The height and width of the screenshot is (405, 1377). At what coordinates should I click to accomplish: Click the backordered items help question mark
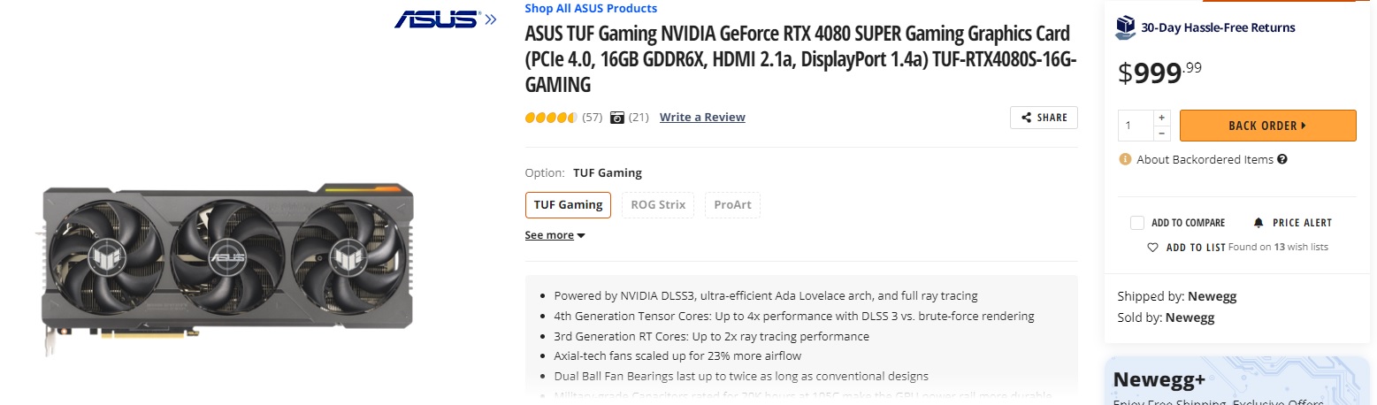[x=1282, y=160]
